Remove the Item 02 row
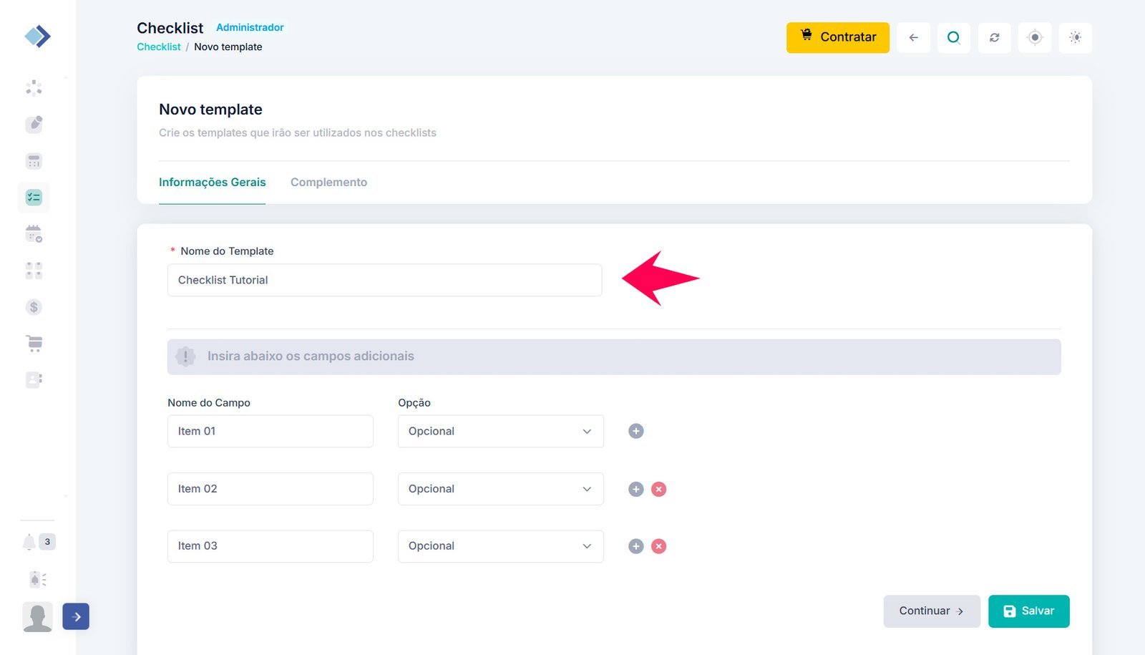This screenshot has height=655, width=1145. 658,489
